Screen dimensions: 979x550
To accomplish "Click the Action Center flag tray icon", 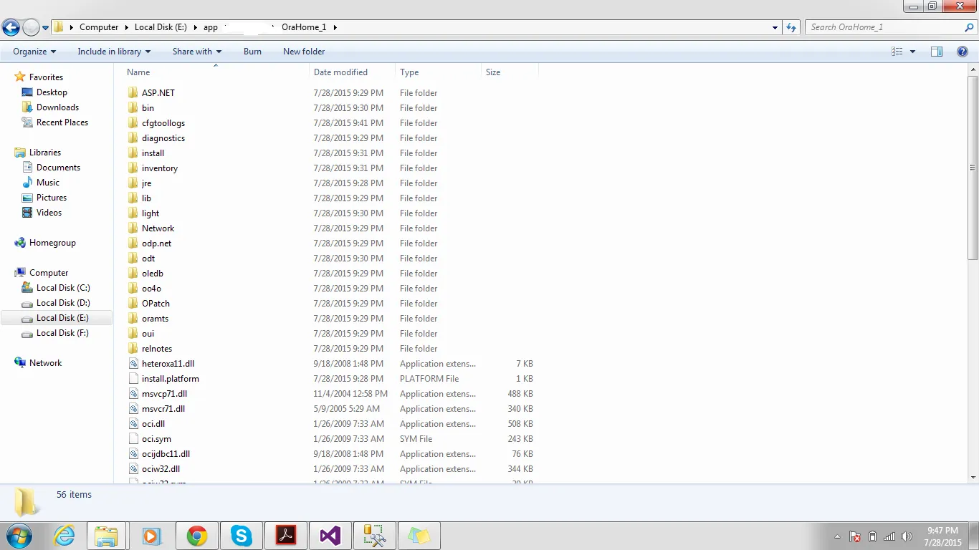I will pyautogui.click(x=855, y=536).
